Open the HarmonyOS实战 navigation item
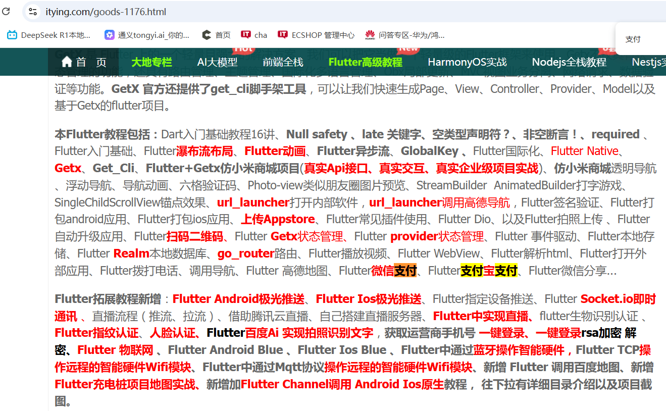This screenshot has height=411, width=666. pos(467,62)
